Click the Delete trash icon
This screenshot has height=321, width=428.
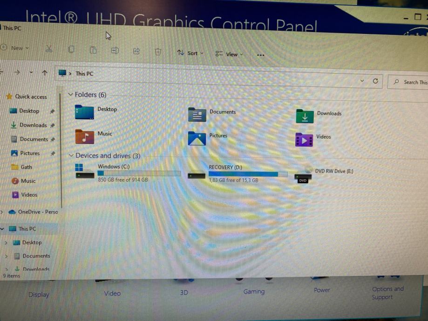tap(158, 52)
